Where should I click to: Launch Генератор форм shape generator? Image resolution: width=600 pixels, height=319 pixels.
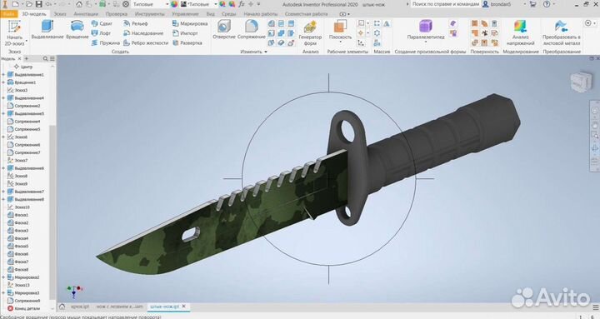coord(310,33)
